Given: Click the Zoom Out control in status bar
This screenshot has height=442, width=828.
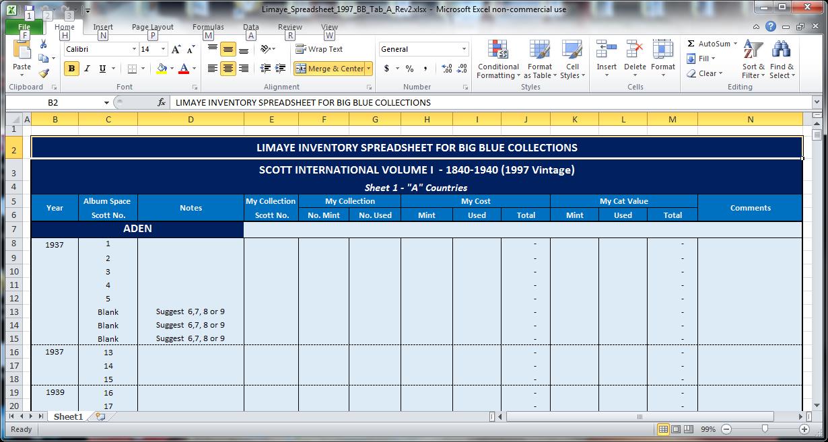Looking at the screenshot, I should (x=726, y=429).
